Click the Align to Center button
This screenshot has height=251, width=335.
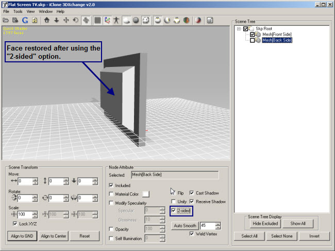click(x=54, y=236)
